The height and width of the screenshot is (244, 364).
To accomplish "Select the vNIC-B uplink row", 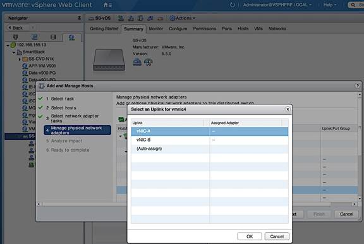I will (209, 140).
